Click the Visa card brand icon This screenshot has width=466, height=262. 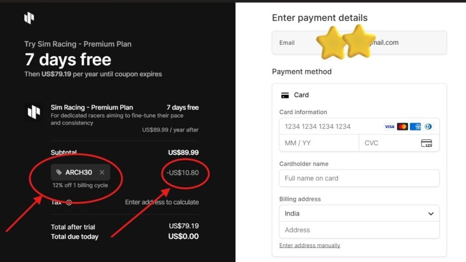(390, 126)
